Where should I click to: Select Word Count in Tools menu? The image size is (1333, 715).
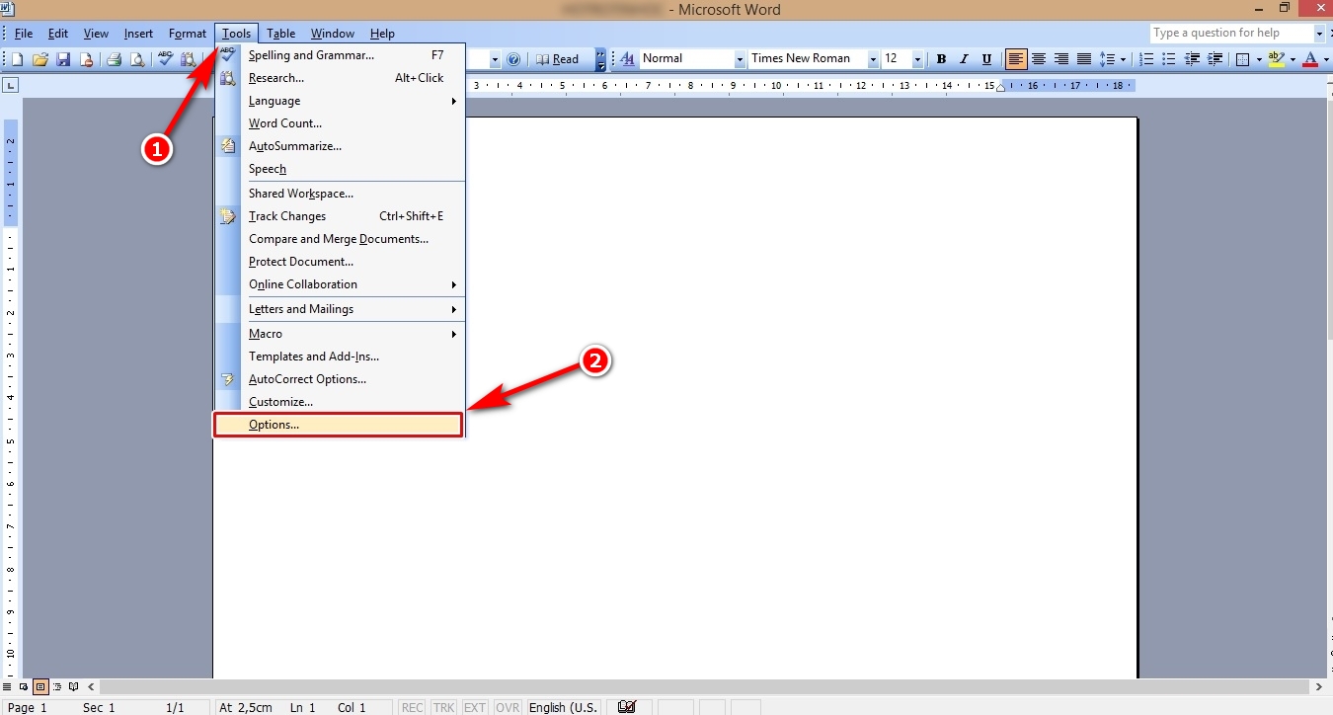click(x=341, y=123)
